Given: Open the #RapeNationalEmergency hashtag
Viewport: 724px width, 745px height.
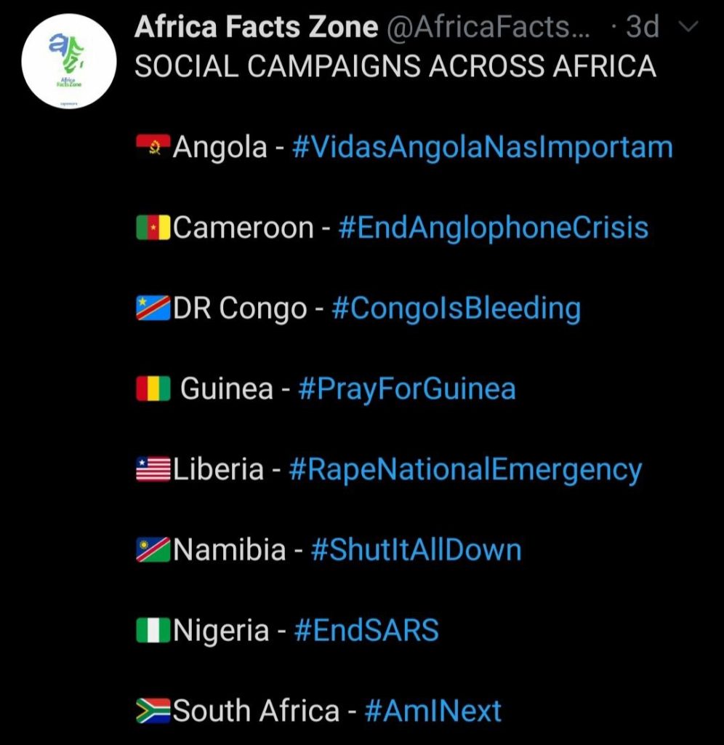Looking at the screenshot, I should 465,469.
